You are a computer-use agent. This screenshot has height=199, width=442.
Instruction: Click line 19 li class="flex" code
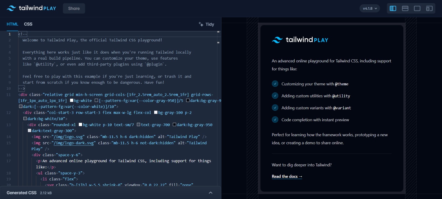59,179
